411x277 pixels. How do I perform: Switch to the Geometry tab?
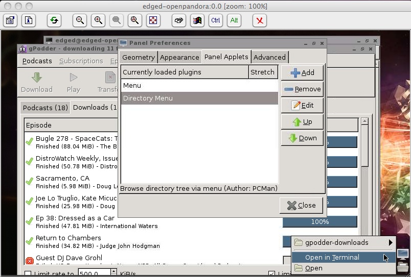coord(138,57)
